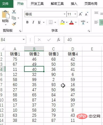Copy selection using the copy icon

tap(14, 18)
